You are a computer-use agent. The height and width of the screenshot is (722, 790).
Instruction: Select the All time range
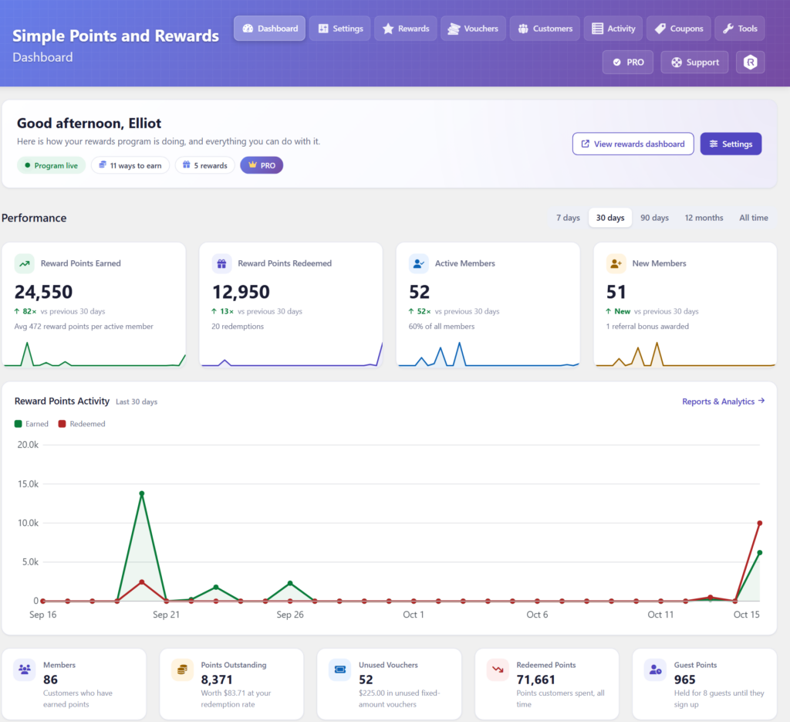point(754,218)
